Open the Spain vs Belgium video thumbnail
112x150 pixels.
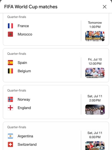click(95, 73)
